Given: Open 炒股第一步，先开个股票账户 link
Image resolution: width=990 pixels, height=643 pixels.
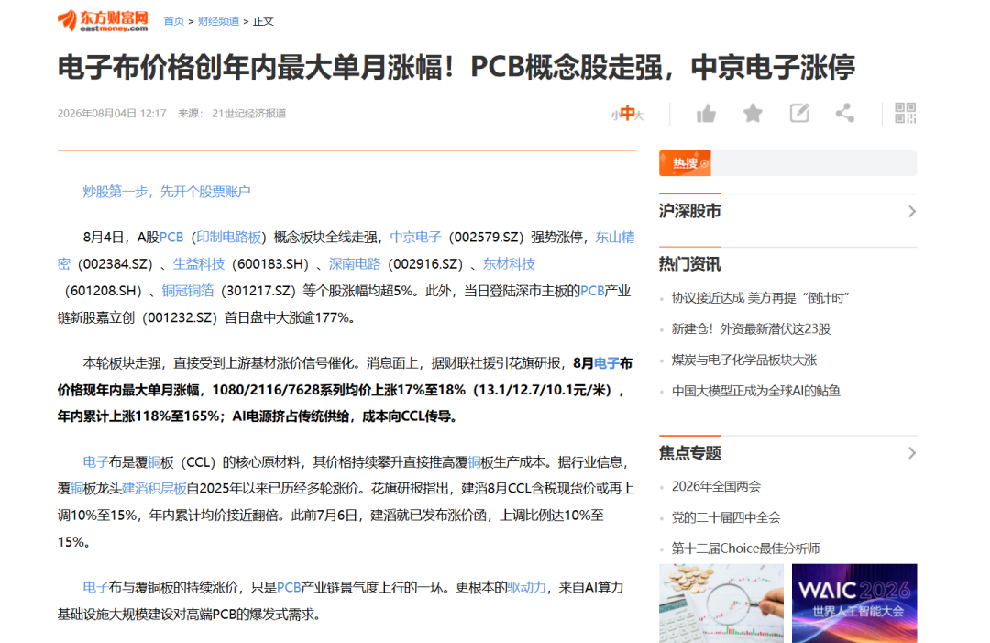Looking at the screenshot, I should click(167, 192).
